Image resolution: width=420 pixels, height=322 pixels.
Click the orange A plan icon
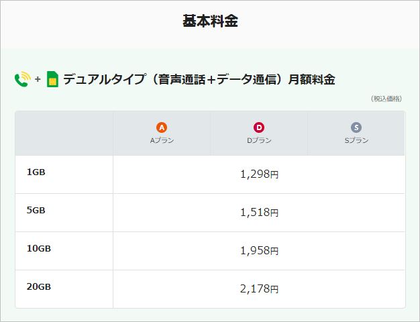pyautogui.click(x=161, y=127)
